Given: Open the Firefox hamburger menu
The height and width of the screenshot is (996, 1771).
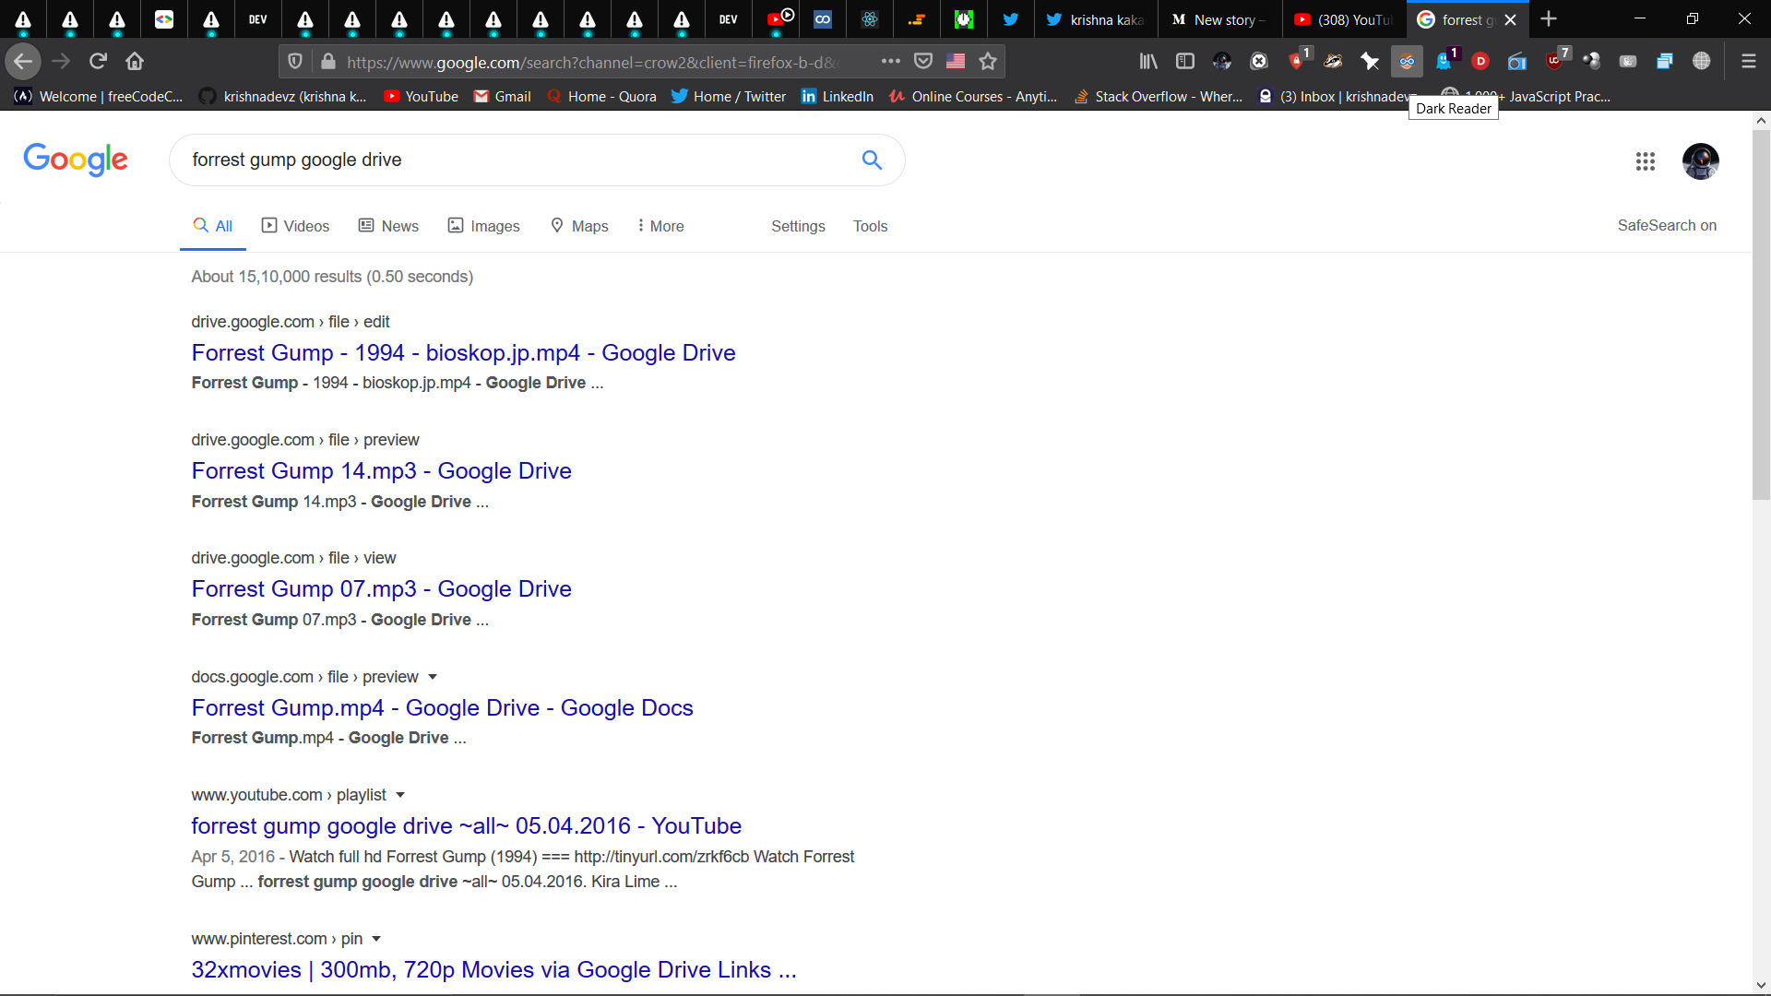Looking at the screenshot, I should point(1748,62).
